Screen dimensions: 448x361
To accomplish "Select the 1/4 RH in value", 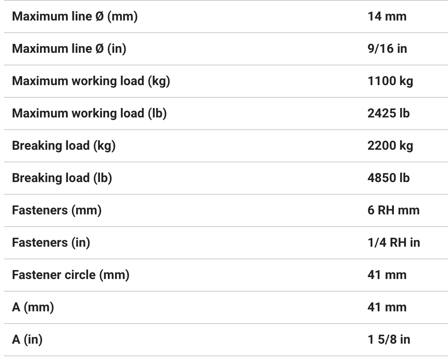I will click(x=393, y=243).
